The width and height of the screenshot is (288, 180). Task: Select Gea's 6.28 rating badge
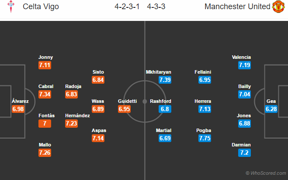pos(271,109)
